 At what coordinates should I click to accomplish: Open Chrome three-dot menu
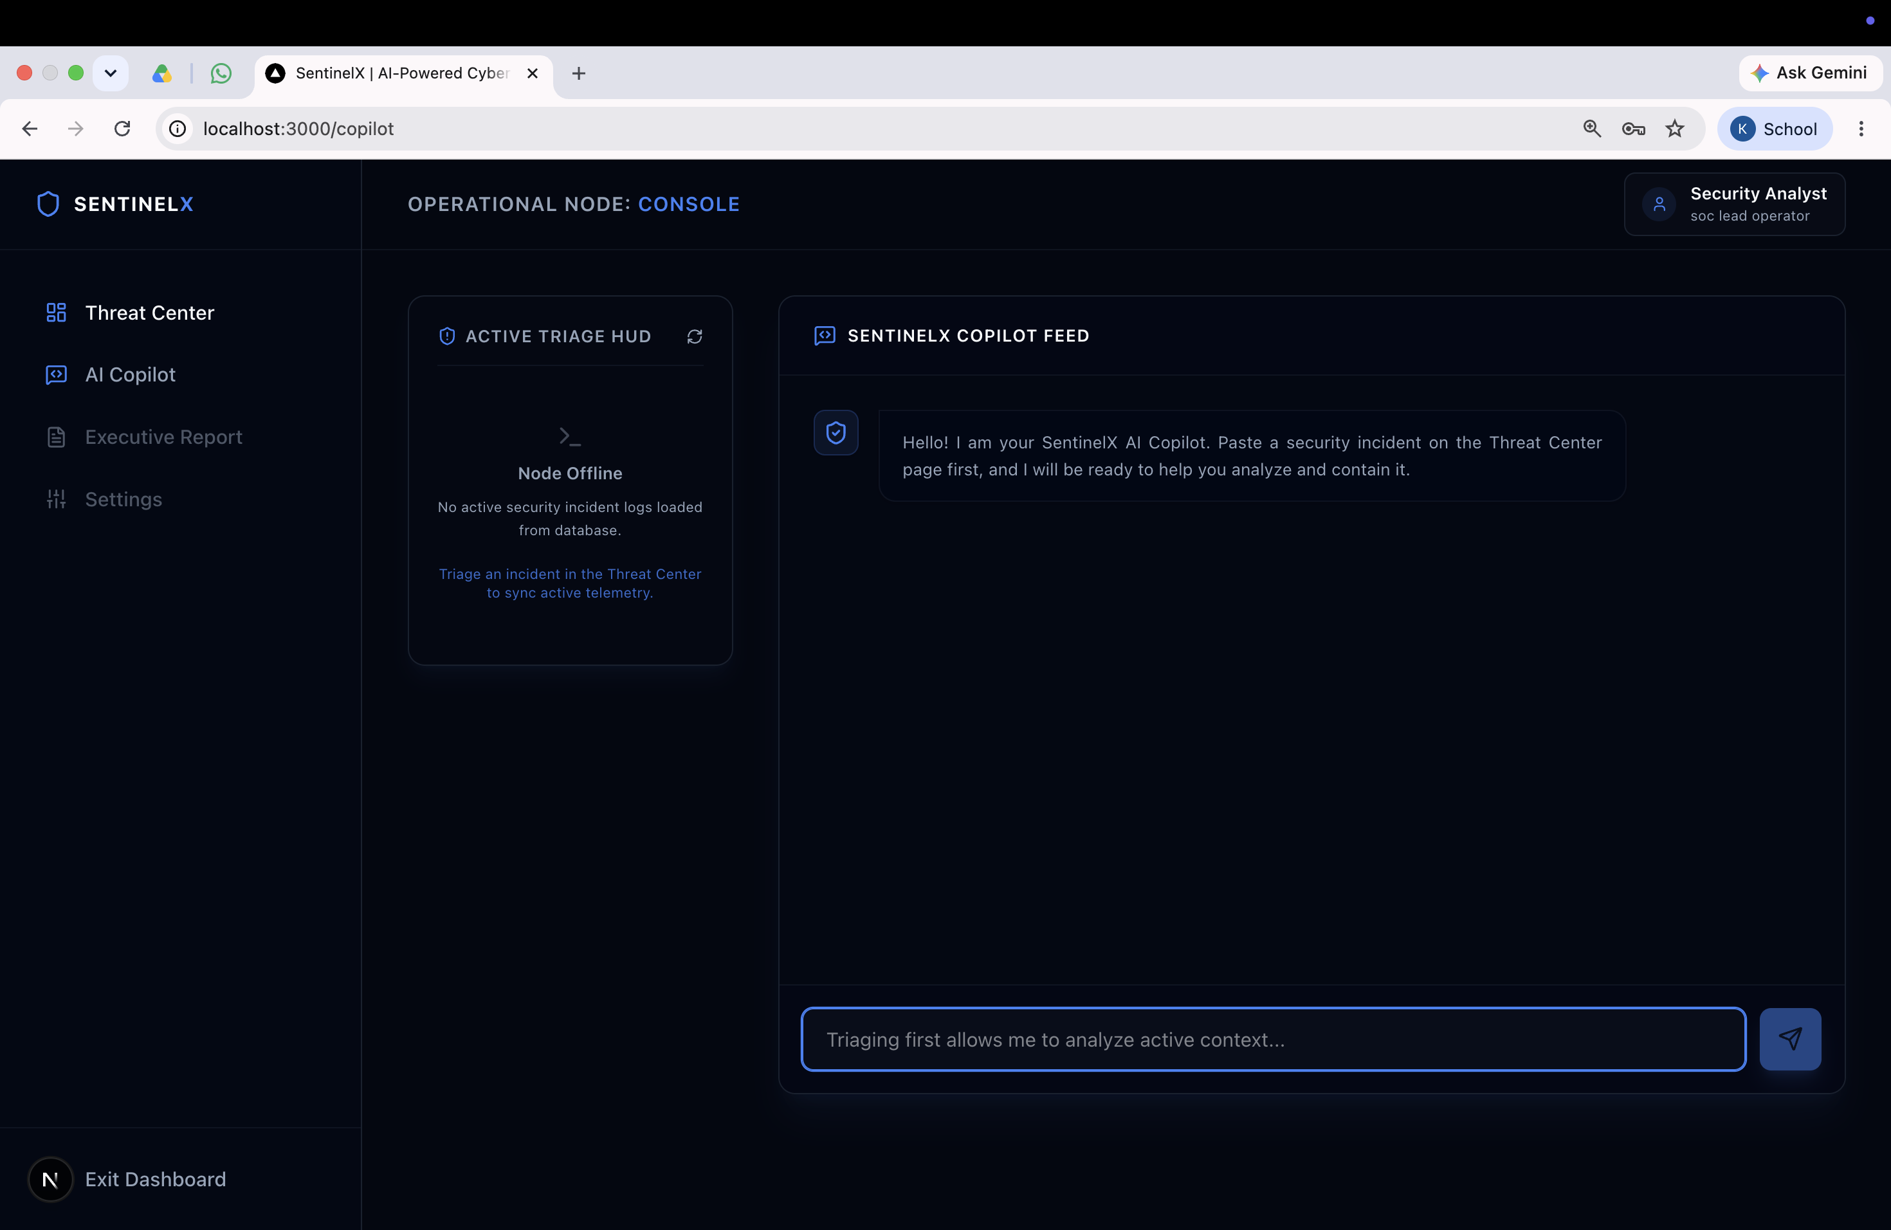point(1861,129)
